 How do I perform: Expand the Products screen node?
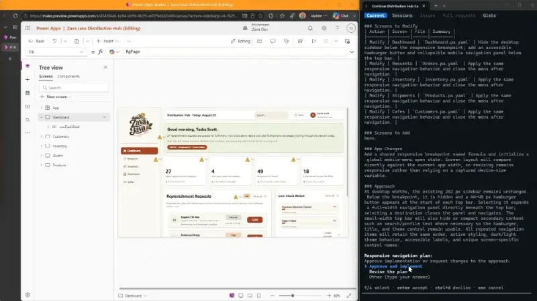[x=42, y=165]
